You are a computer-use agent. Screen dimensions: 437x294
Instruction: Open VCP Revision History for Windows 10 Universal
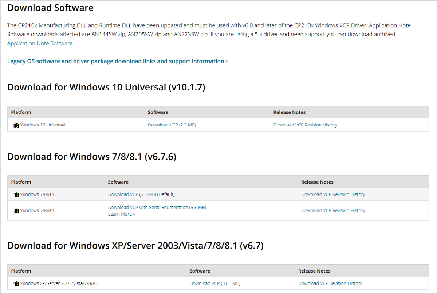[305, 125]
